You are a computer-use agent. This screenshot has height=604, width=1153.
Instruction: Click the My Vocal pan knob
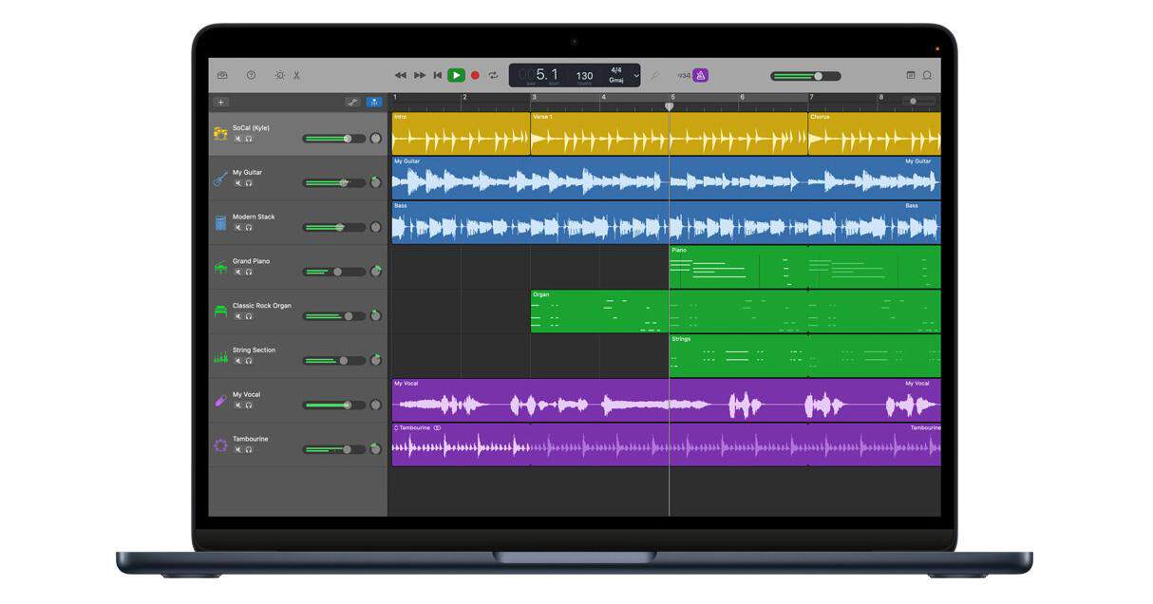point(376,405)
